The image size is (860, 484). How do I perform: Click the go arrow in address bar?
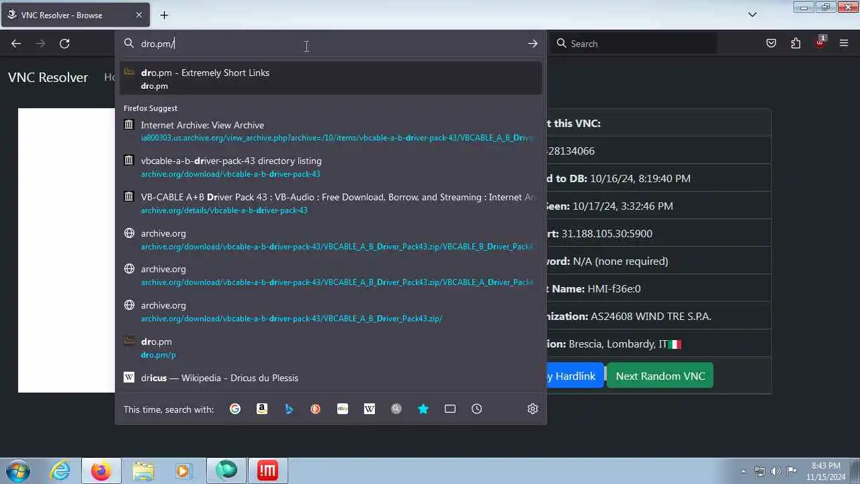[x=532, y=44]
